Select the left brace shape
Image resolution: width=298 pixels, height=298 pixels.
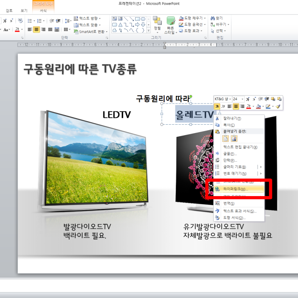tap(138, 30)
